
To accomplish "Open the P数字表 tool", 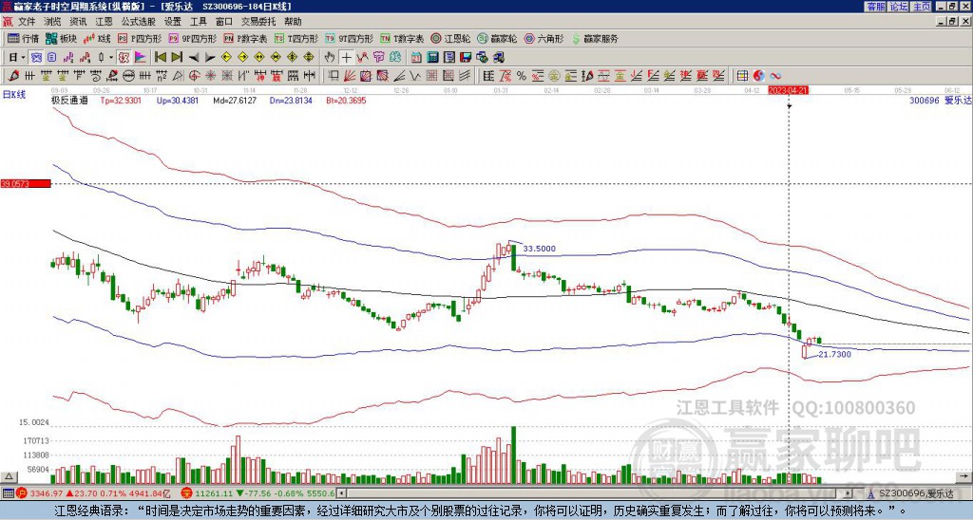I will pyautogui.click(x=245, y=38).
